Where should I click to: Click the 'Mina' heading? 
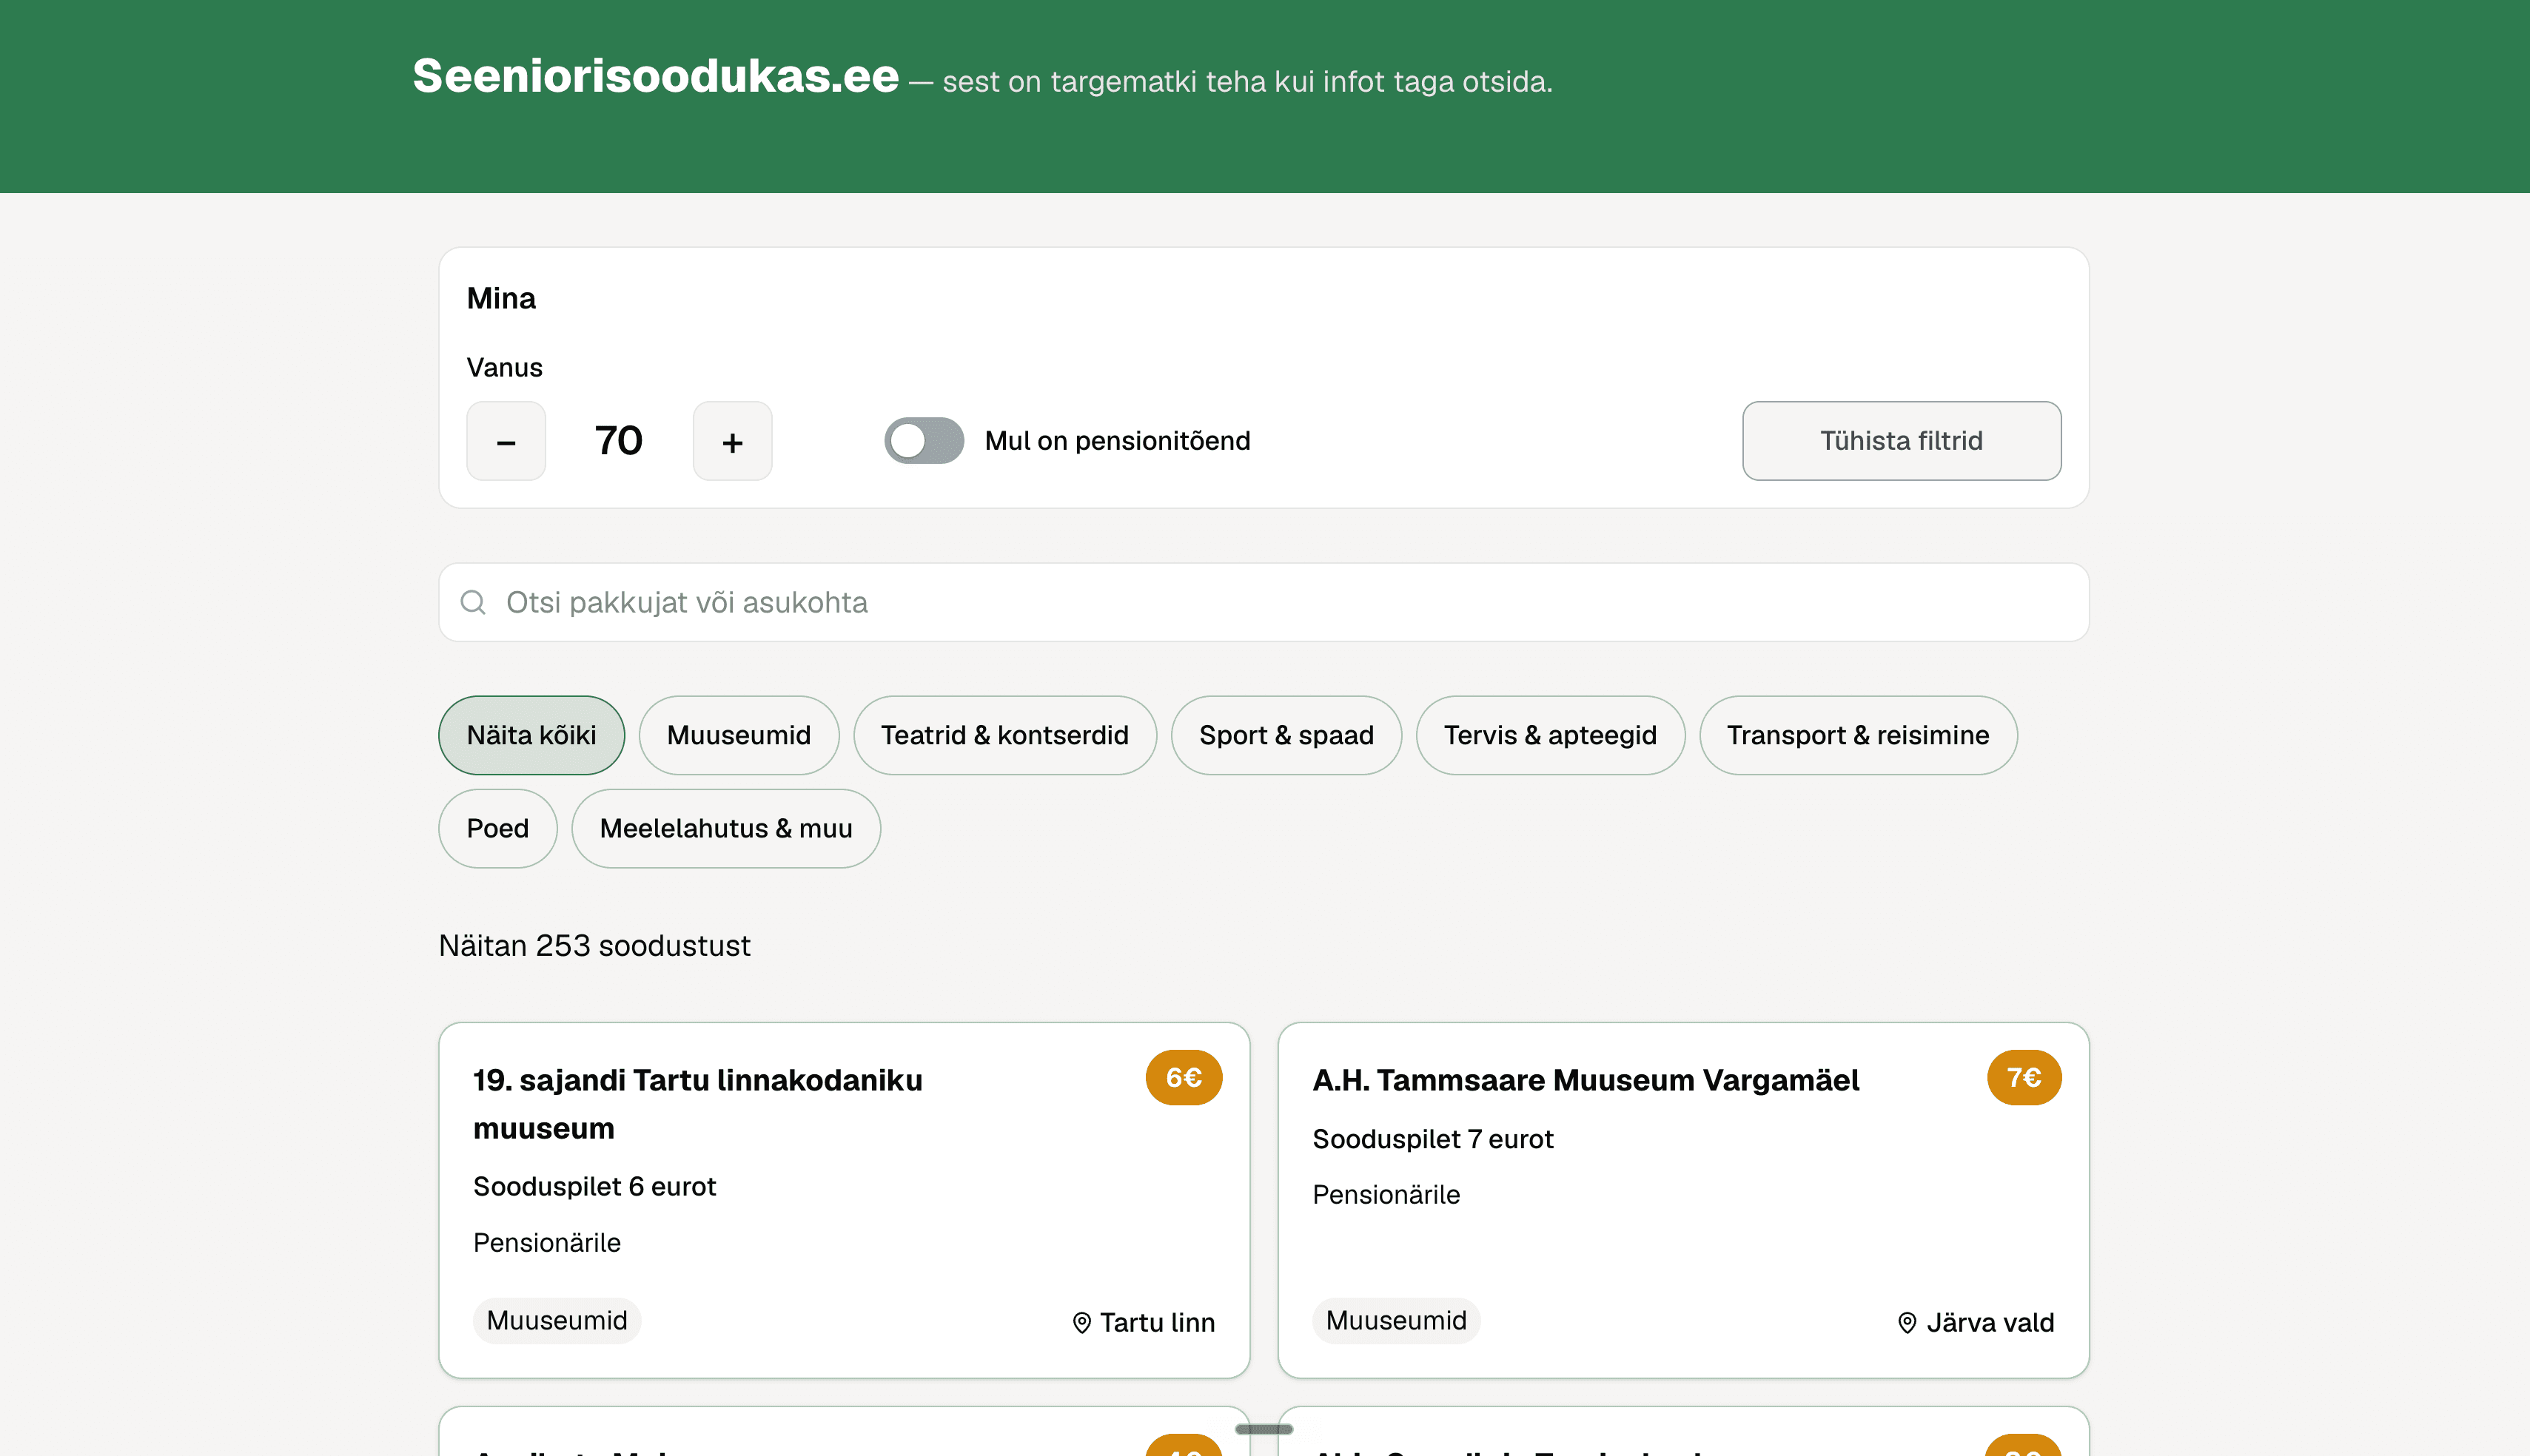pyautogui.click(x=501, y=298)
